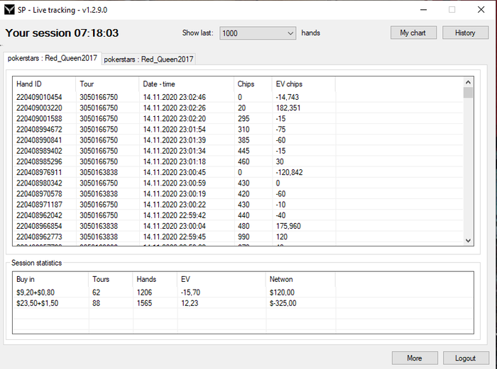Minimize the Live tracking window

click(423, 10)
